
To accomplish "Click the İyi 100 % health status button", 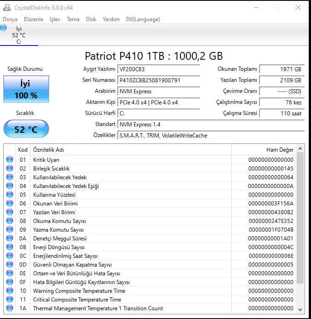I will [x=26, y=89].
